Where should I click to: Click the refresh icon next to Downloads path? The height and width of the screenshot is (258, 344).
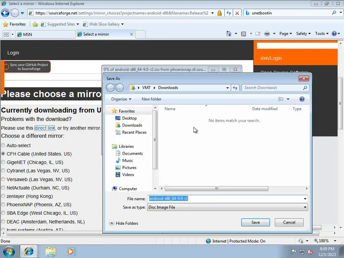click(x=235, y=88)
